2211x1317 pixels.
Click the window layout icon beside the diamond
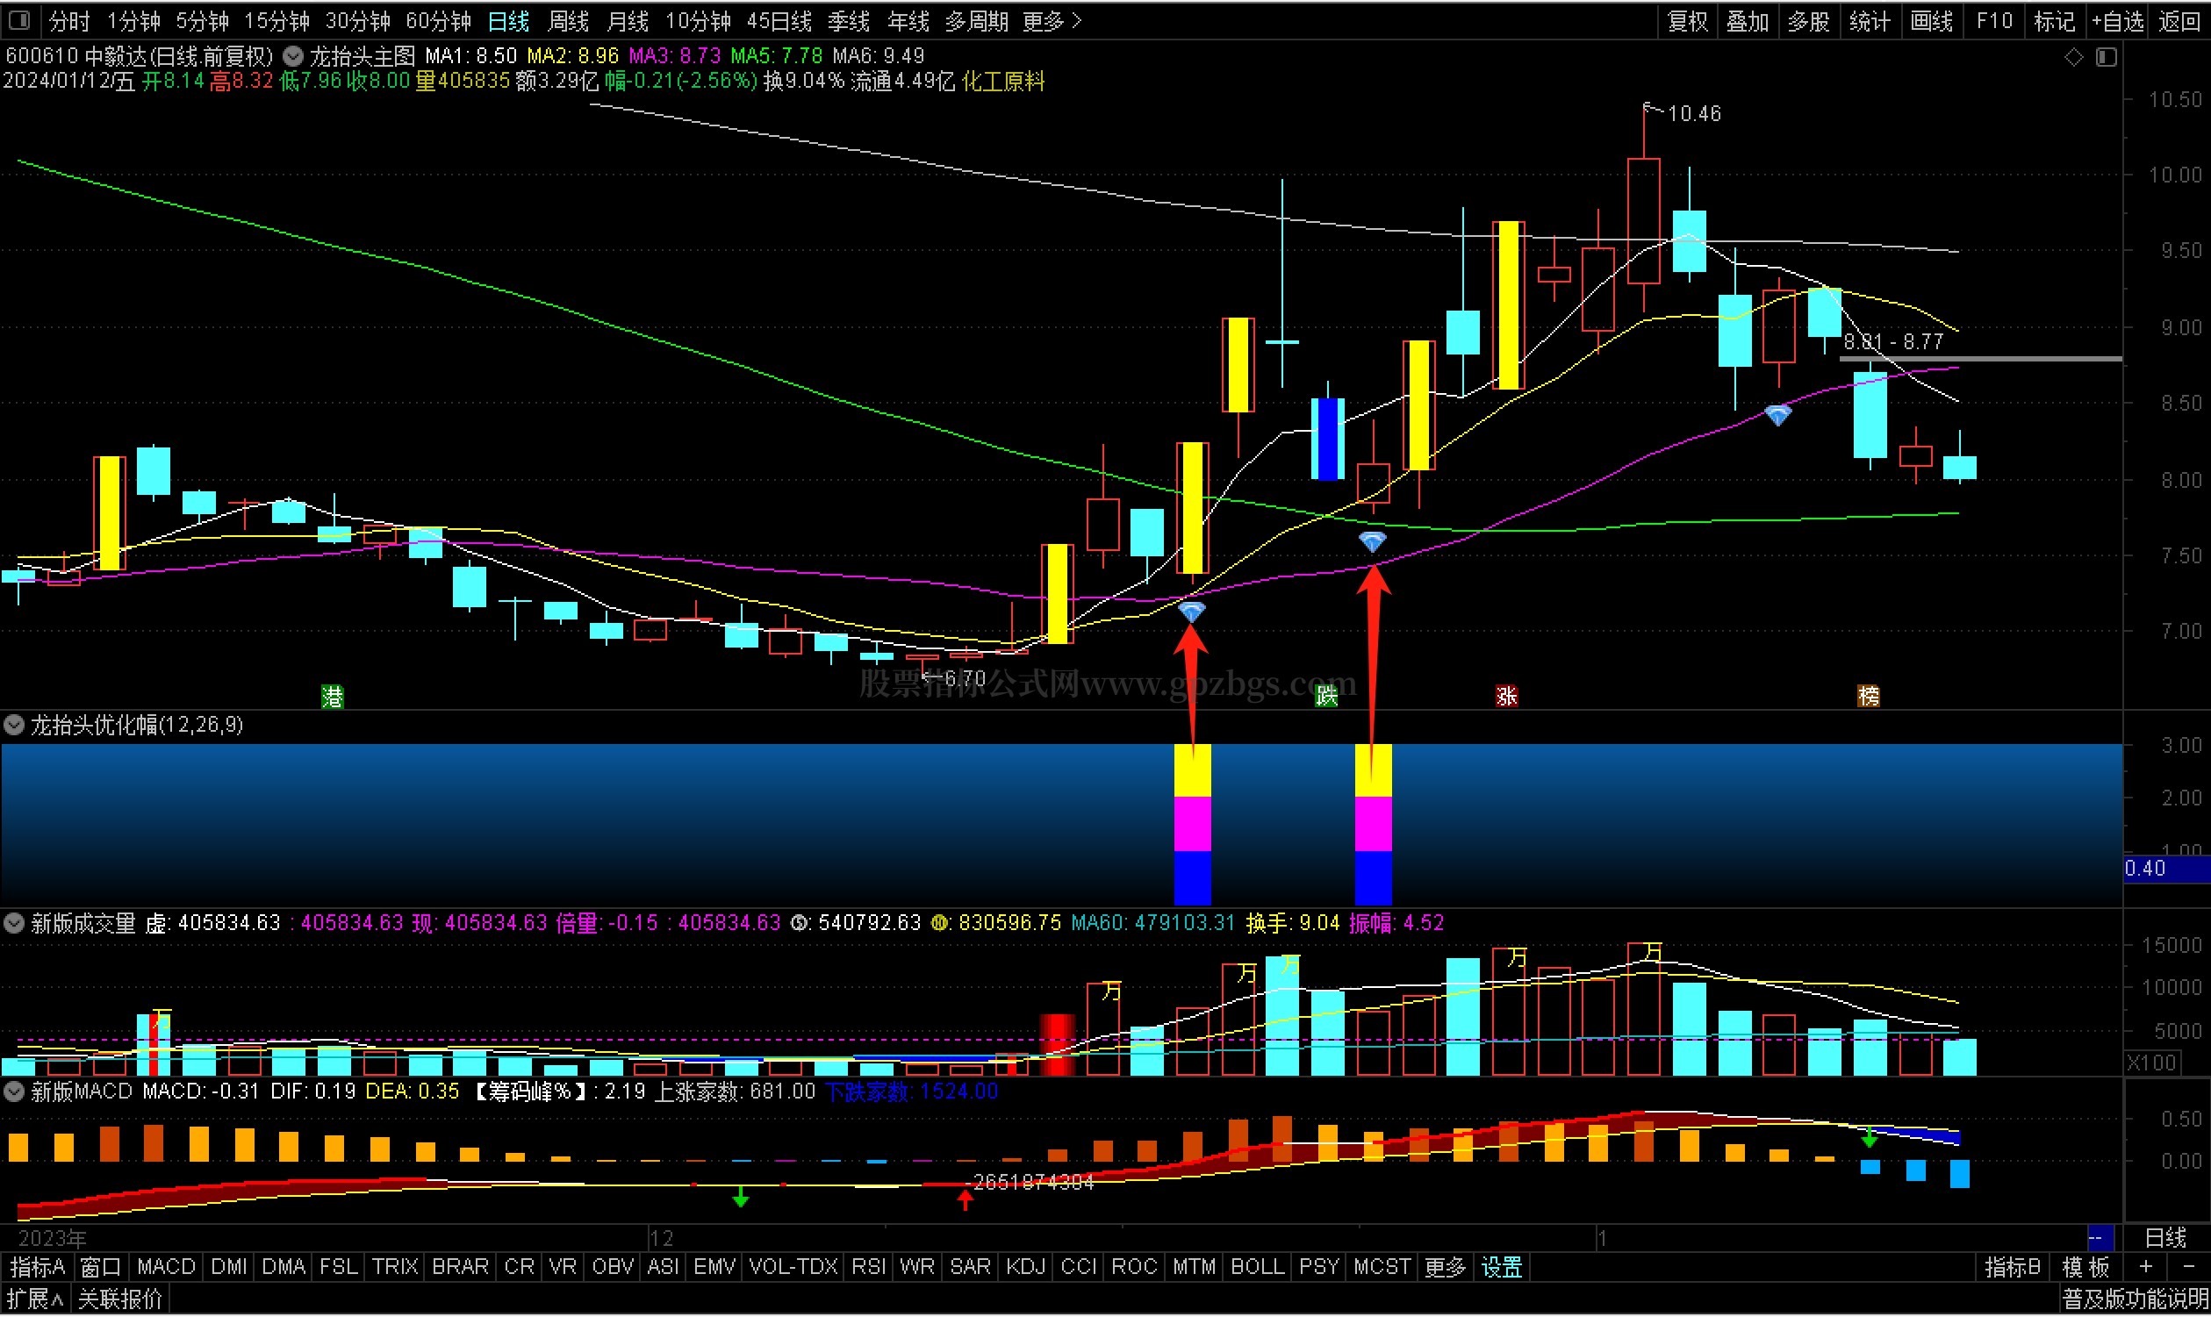click(2107, 57)
